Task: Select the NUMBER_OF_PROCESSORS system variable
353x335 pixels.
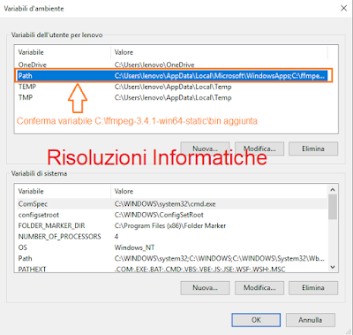Action: point(171,237)
